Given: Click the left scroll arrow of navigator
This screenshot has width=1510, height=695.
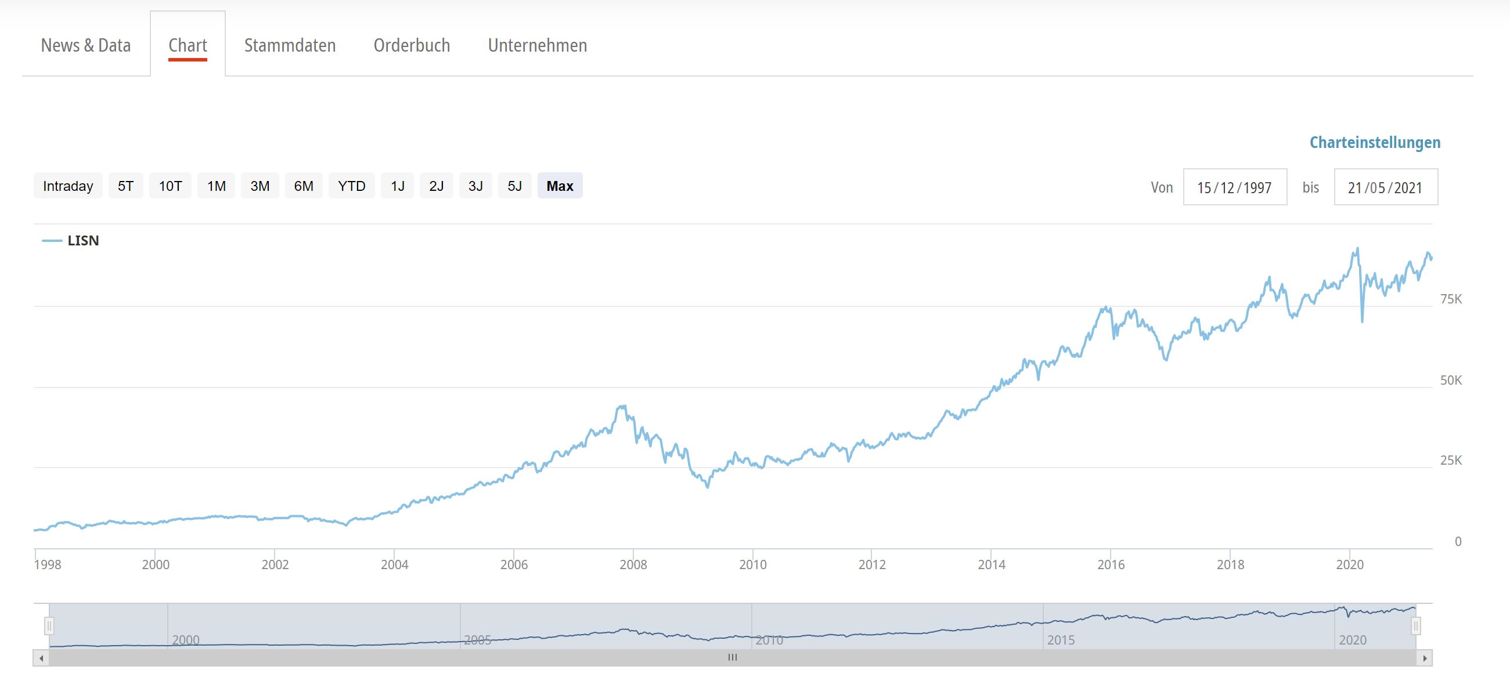Looking at the screenshot, I should pyautogui.click(x=41, y=658).
